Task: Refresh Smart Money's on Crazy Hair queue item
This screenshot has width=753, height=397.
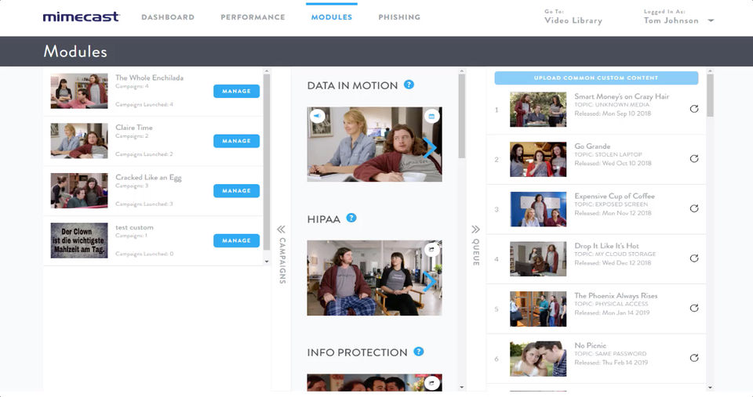Action: [x=694, y=109]
